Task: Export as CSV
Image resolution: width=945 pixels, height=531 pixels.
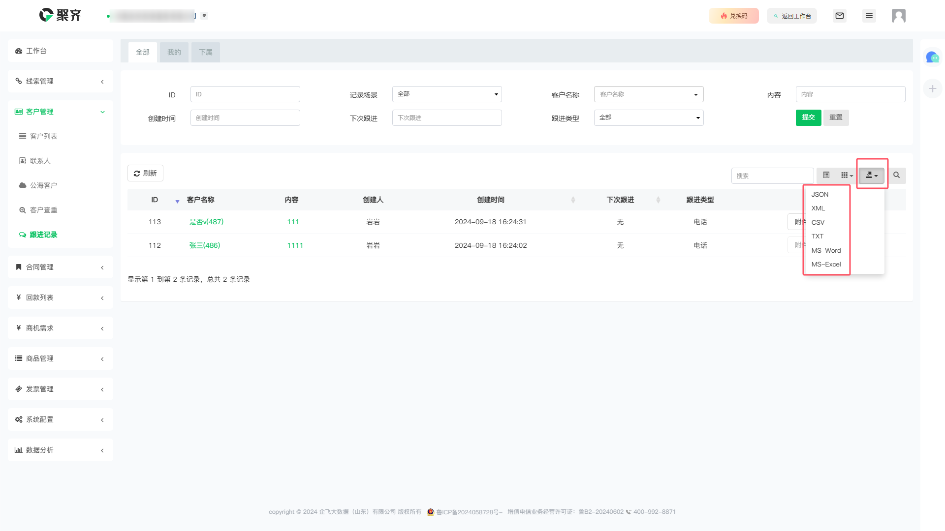Action: tap(818, 222)
